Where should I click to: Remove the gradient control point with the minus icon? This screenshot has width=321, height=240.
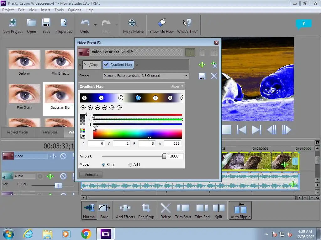[x=90, y=107]
